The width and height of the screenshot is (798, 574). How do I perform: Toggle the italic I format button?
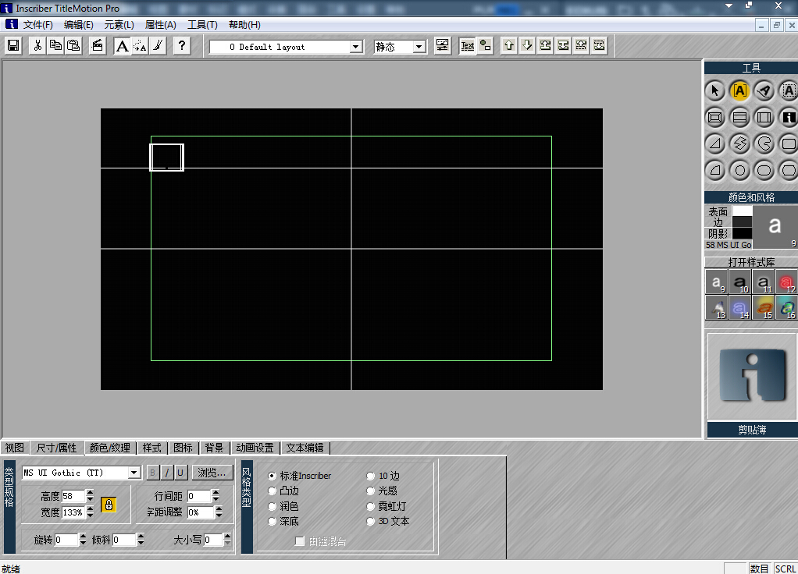(166, 473)
